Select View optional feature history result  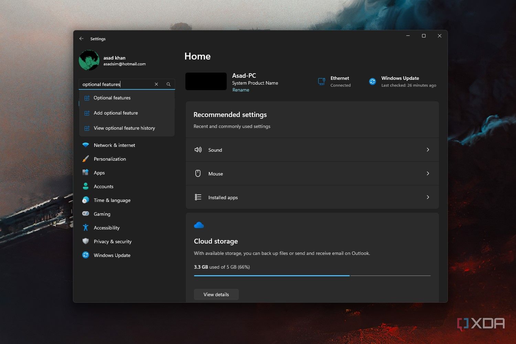click(127, 128)
